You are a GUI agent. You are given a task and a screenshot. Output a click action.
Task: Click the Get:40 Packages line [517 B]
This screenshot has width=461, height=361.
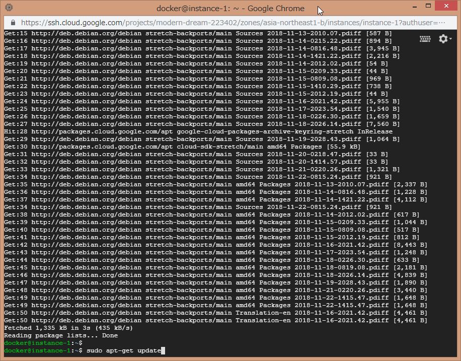[x=212, y=230]
